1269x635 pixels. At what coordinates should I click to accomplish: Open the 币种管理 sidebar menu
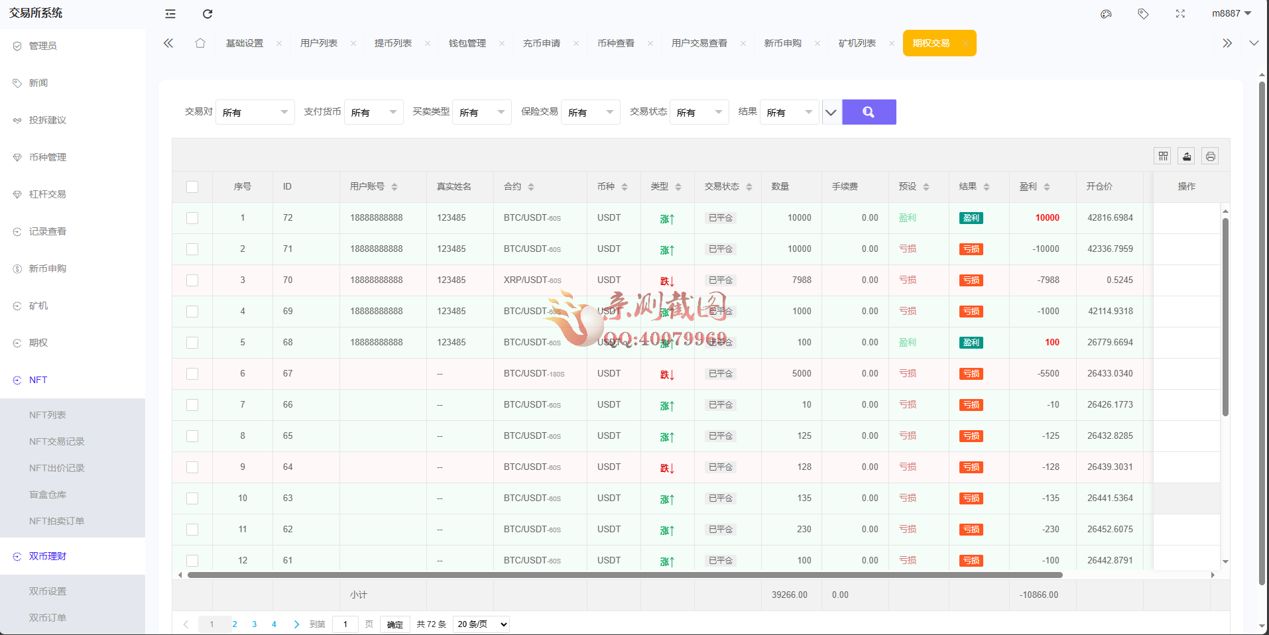point(48,157)
